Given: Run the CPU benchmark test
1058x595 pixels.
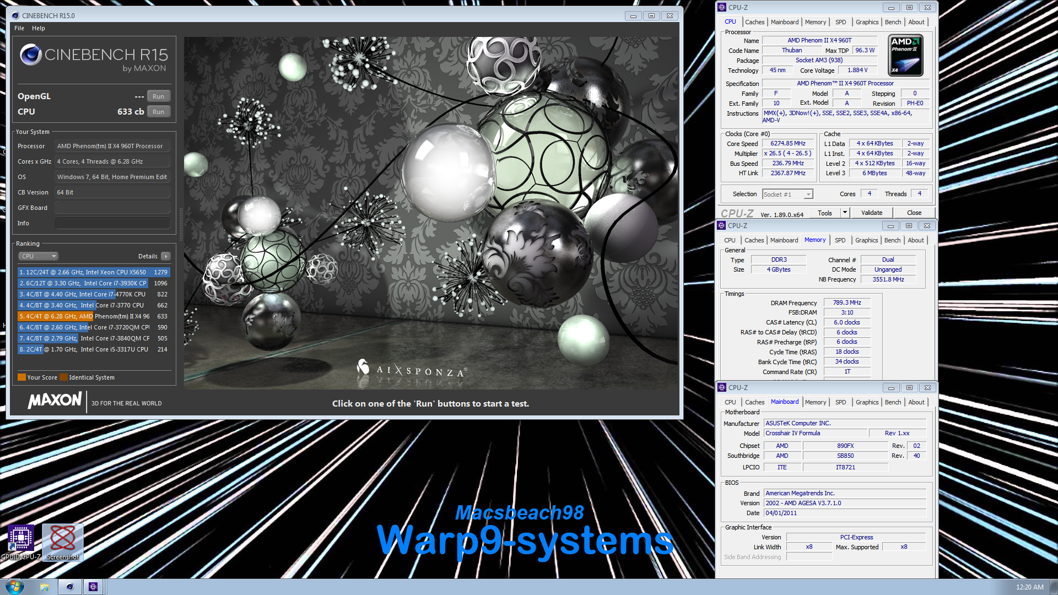Looking at the screenshot, I should [158, 112].
